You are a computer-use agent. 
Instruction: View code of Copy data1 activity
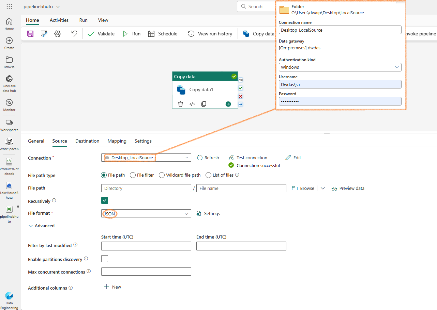192,104
